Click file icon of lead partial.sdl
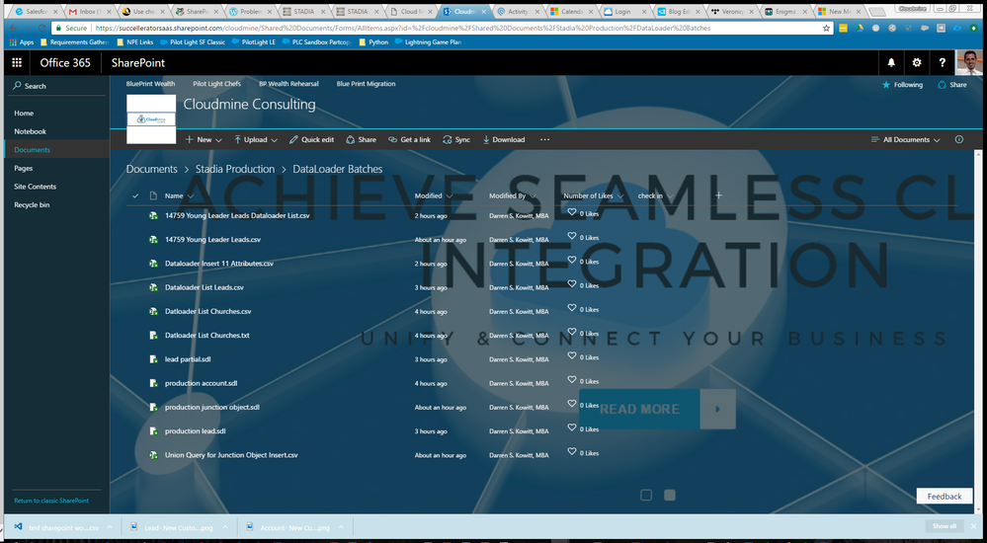Viewport: 987px width, 543px height. pos(153,359)
